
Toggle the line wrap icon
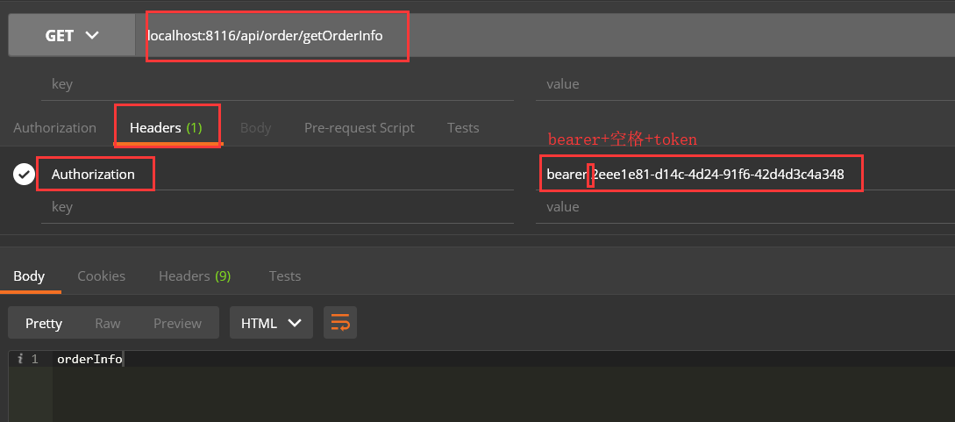point(340,323)
